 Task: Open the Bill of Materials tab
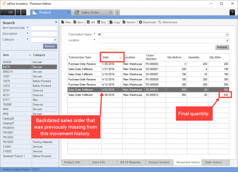[130, 162]
